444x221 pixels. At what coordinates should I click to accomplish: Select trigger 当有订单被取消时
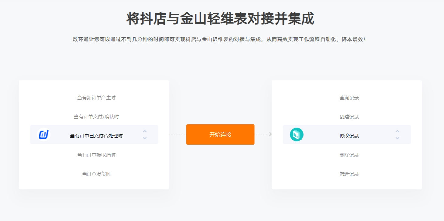tap(96, 155)
